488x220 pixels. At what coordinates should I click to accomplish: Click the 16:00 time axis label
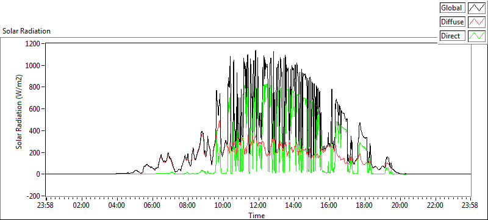(329, 205)
